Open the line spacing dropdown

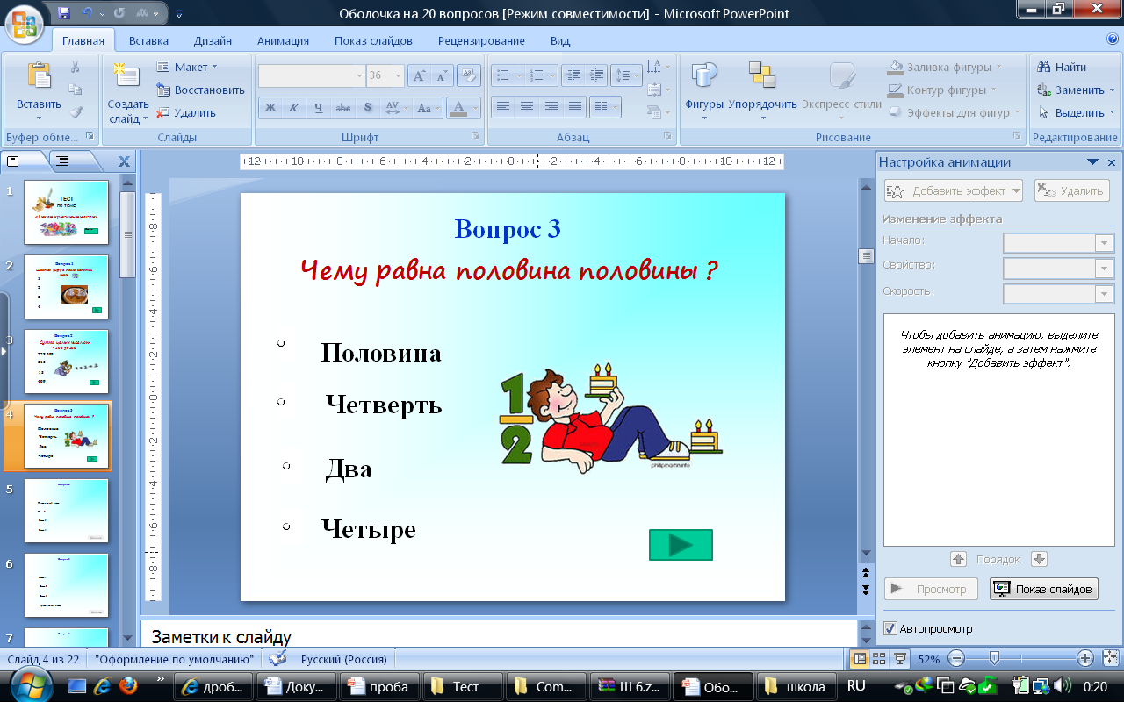pos(626,75)
